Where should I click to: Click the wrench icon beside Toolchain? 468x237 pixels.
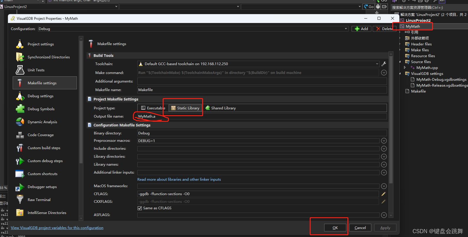pos(384,64)
